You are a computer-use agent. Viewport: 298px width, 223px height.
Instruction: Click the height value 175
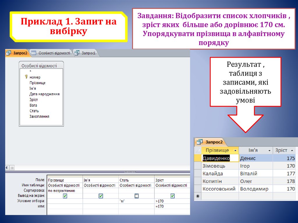[x=285, y=158]
